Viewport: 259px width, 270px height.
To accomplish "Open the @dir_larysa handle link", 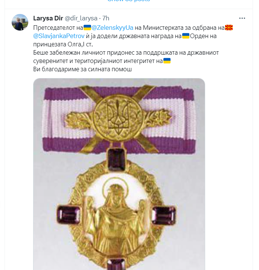I will (x=81, y=18).
